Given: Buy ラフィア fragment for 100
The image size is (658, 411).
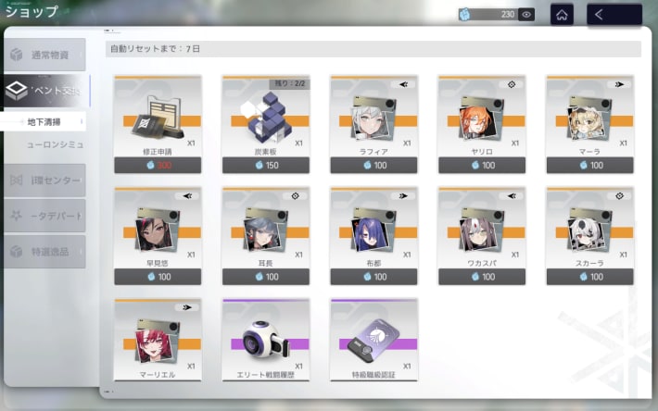Looking at the screenshot, I should point(373,165).
